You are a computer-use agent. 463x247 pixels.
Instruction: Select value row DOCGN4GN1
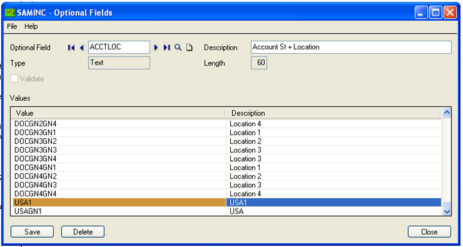pos(119,167)
